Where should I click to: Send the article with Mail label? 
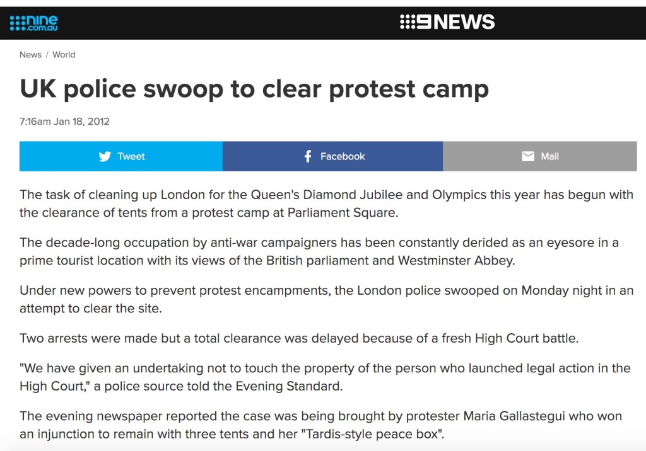click(x=549, y=156)
